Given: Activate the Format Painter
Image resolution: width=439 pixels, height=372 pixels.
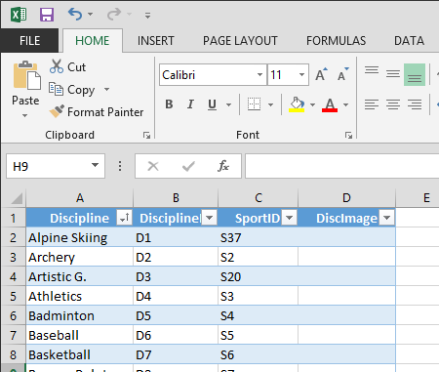Looking at the screenshot, I should [97, 111].
